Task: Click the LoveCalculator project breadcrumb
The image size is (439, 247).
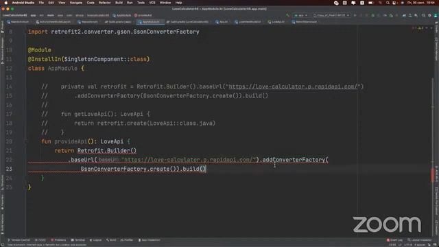Action: click(x=15, y=15)
